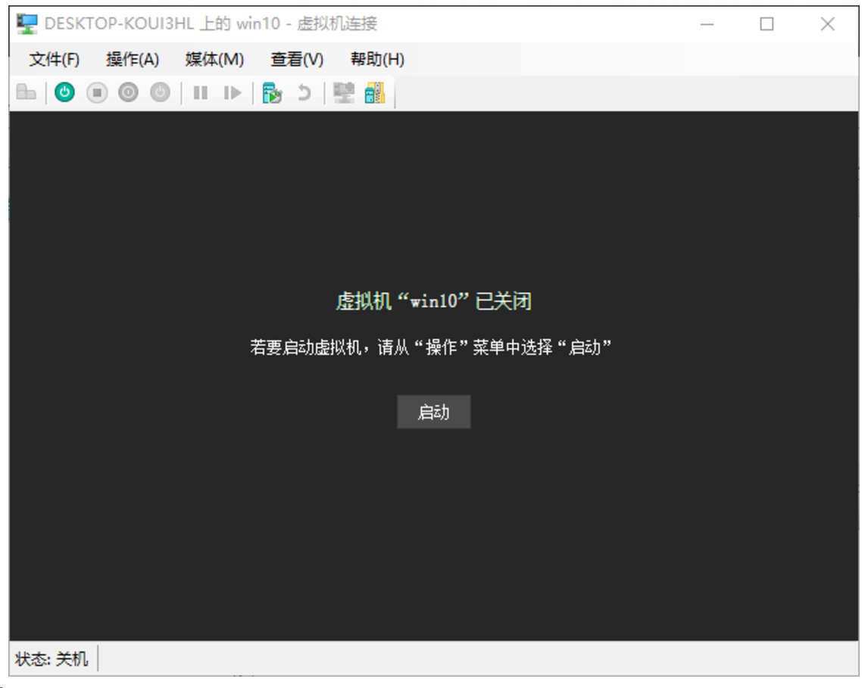Screen dimensions: 868x688
Task: Click the Pause toolbar icon
Action: pos(201,92)
